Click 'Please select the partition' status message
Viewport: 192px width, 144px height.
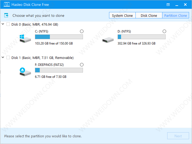point(43,136)
